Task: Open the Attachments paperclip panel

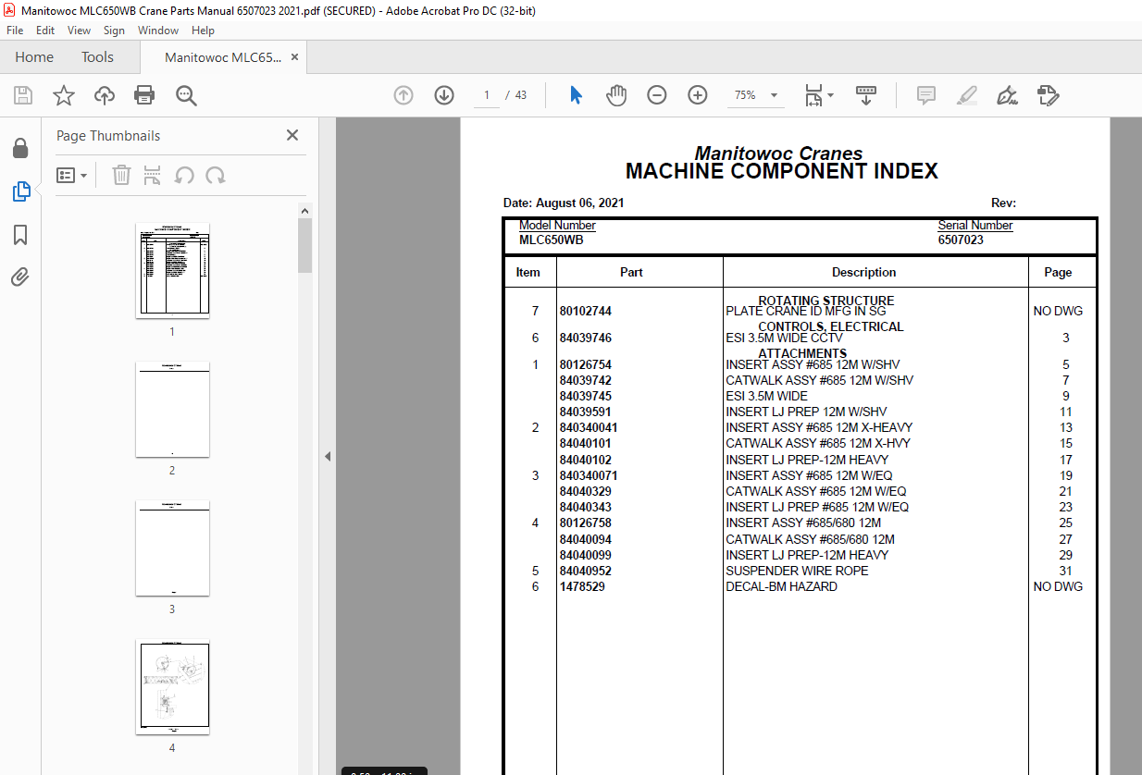Action: (x=20, y=277)
